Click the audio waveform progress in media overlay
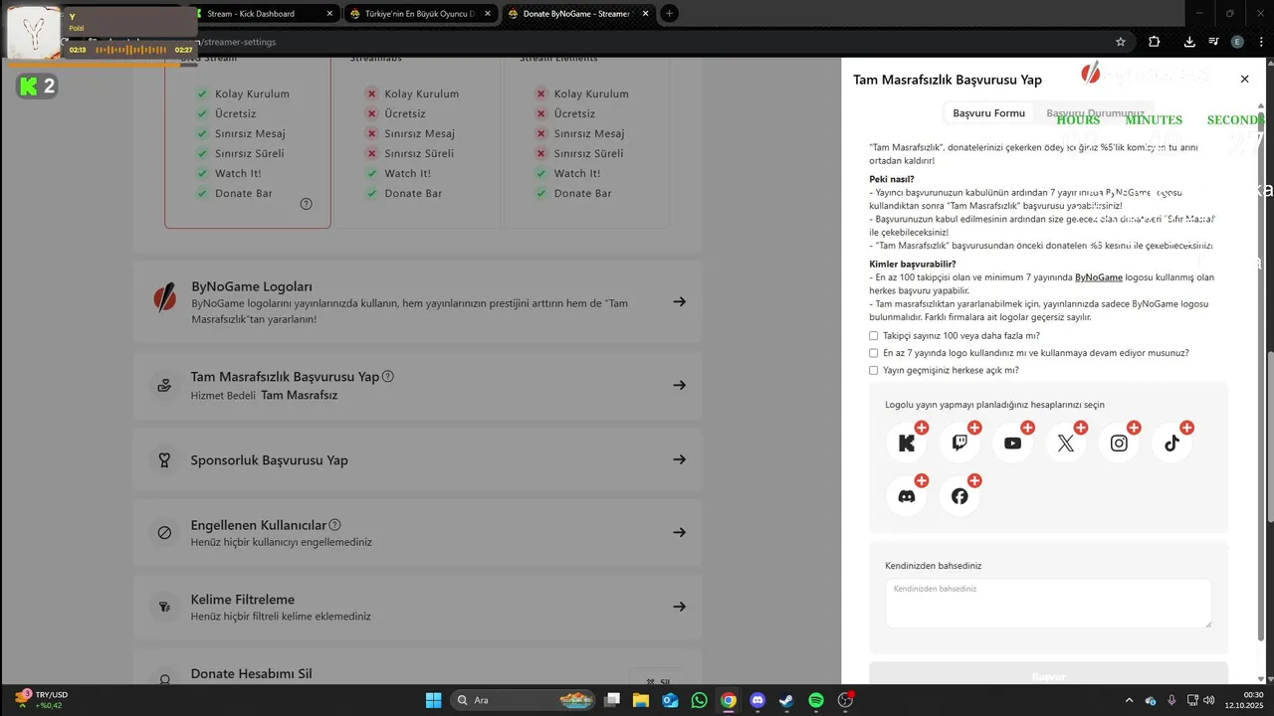1274x716 pixels. [x=130, y=50]
